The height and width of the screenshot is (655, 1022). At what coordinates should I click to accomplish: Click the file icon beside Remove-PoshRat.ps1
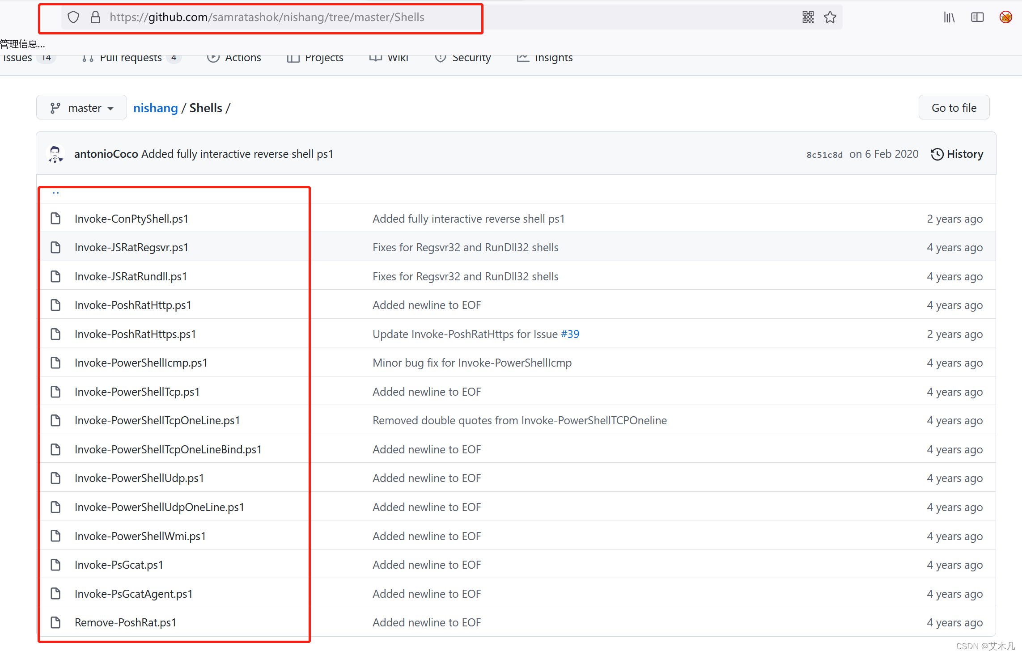(55, 622)
